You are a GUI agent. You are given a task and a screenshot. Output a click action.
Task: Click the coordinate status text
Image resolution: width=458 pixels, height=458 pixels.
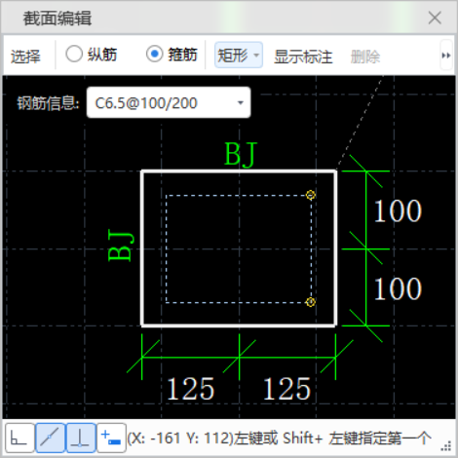pos(279,439)
